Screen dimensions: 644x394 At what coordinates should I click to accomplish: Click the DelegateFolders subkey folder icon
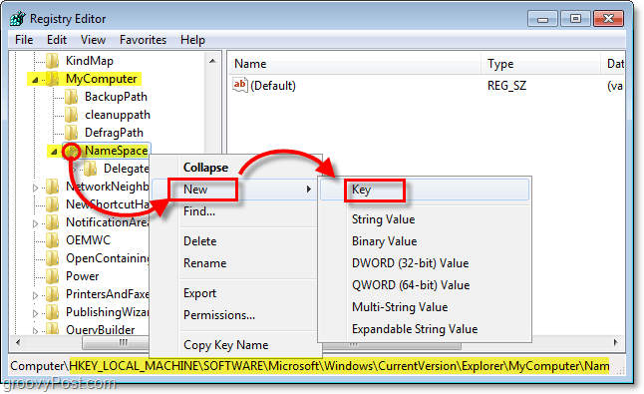click(90, 169)
